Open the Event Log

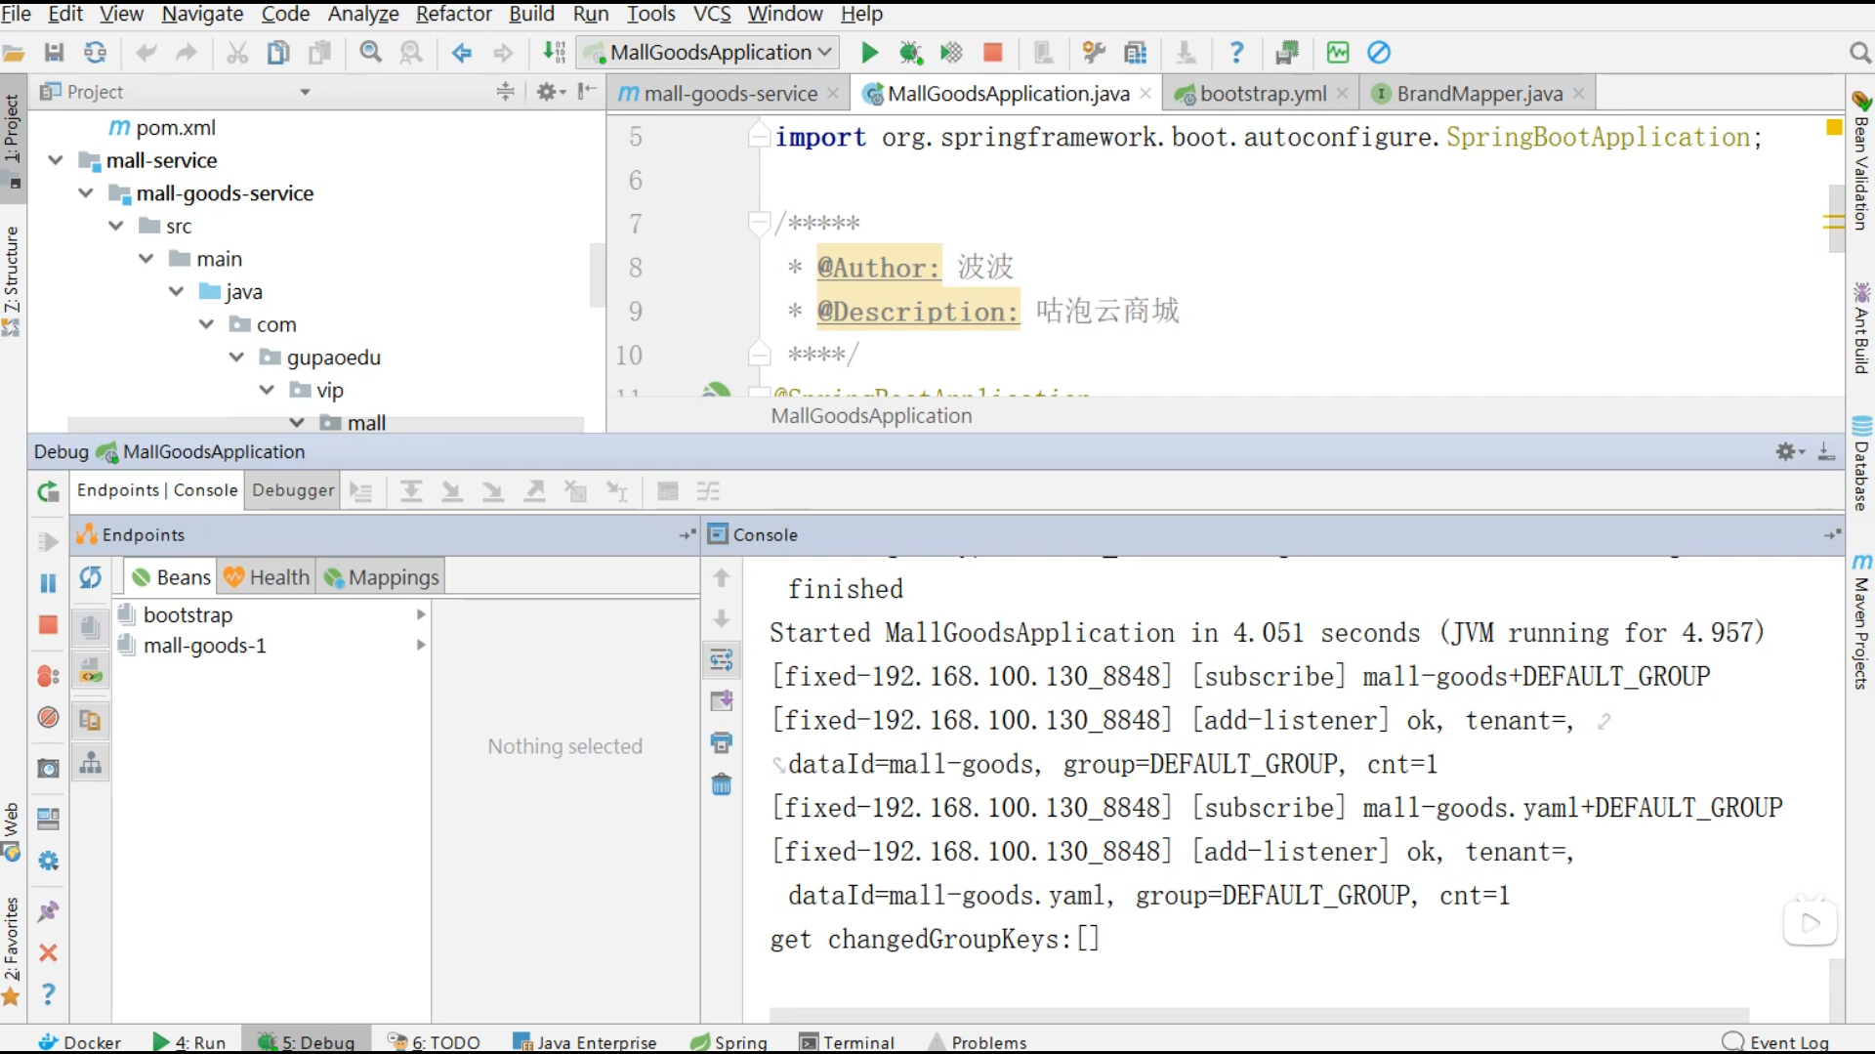pyautogui.click(x=1775, y=1042)
